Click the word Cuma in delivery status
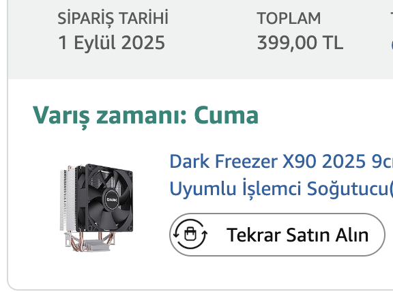393x292 pixels. (226, 115)
